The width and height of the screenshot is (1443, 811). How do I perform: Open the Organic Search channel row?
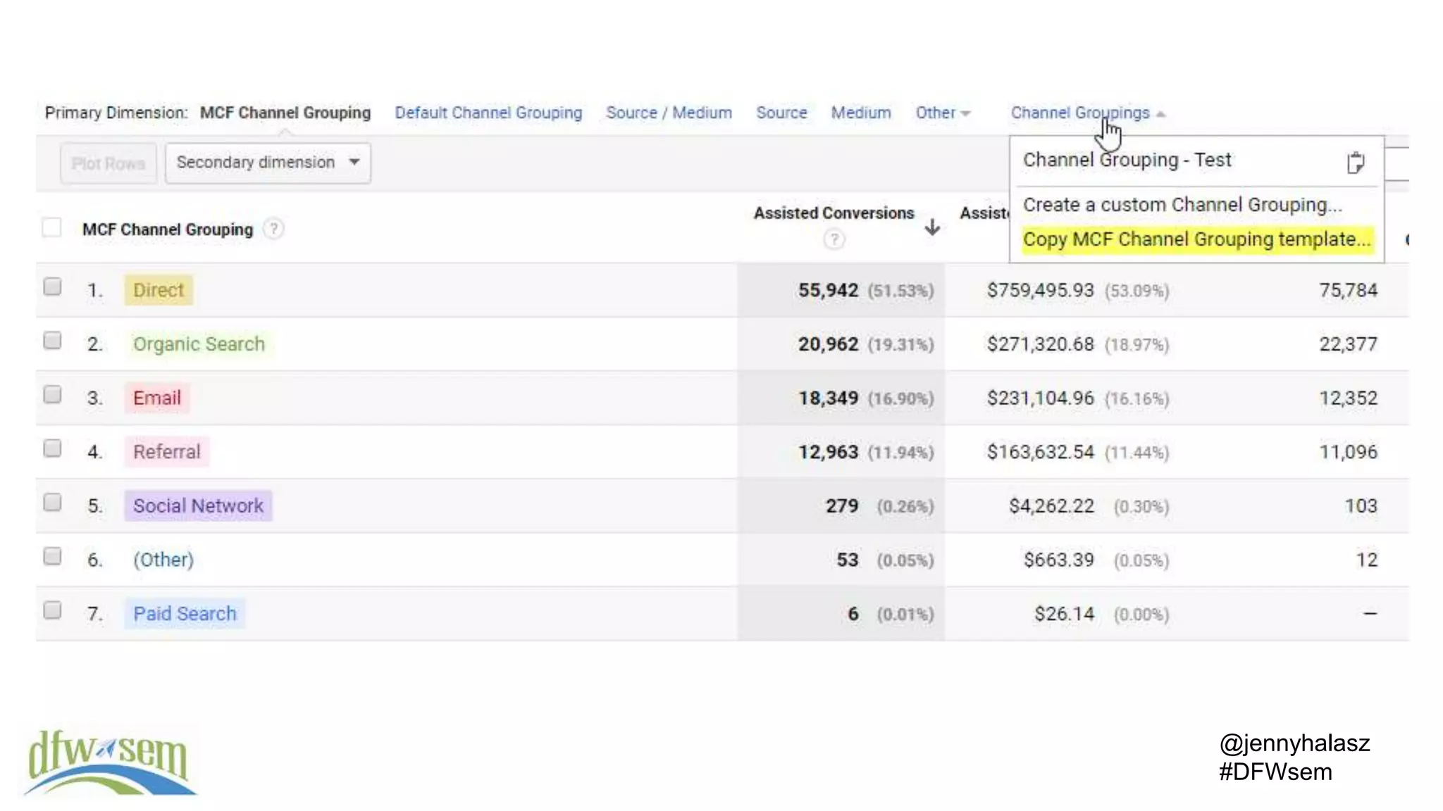click(x=199, y=344)
